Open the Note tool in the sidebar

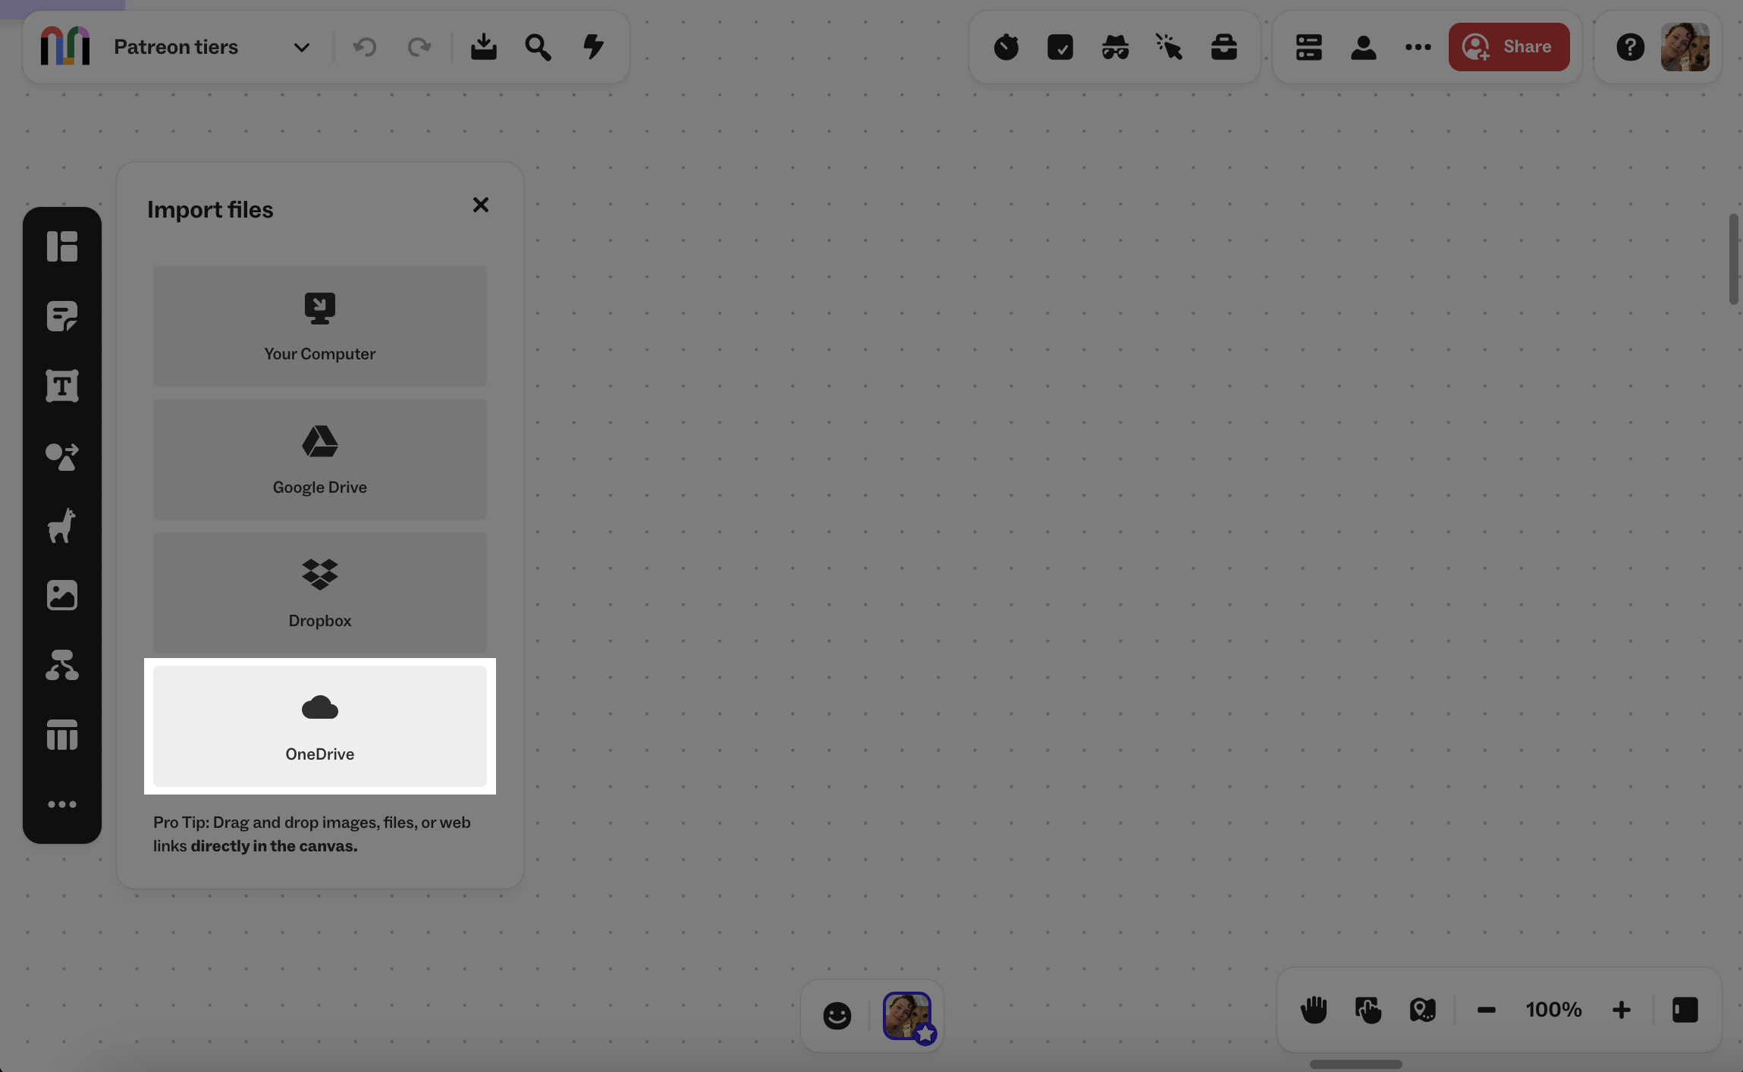61,315
